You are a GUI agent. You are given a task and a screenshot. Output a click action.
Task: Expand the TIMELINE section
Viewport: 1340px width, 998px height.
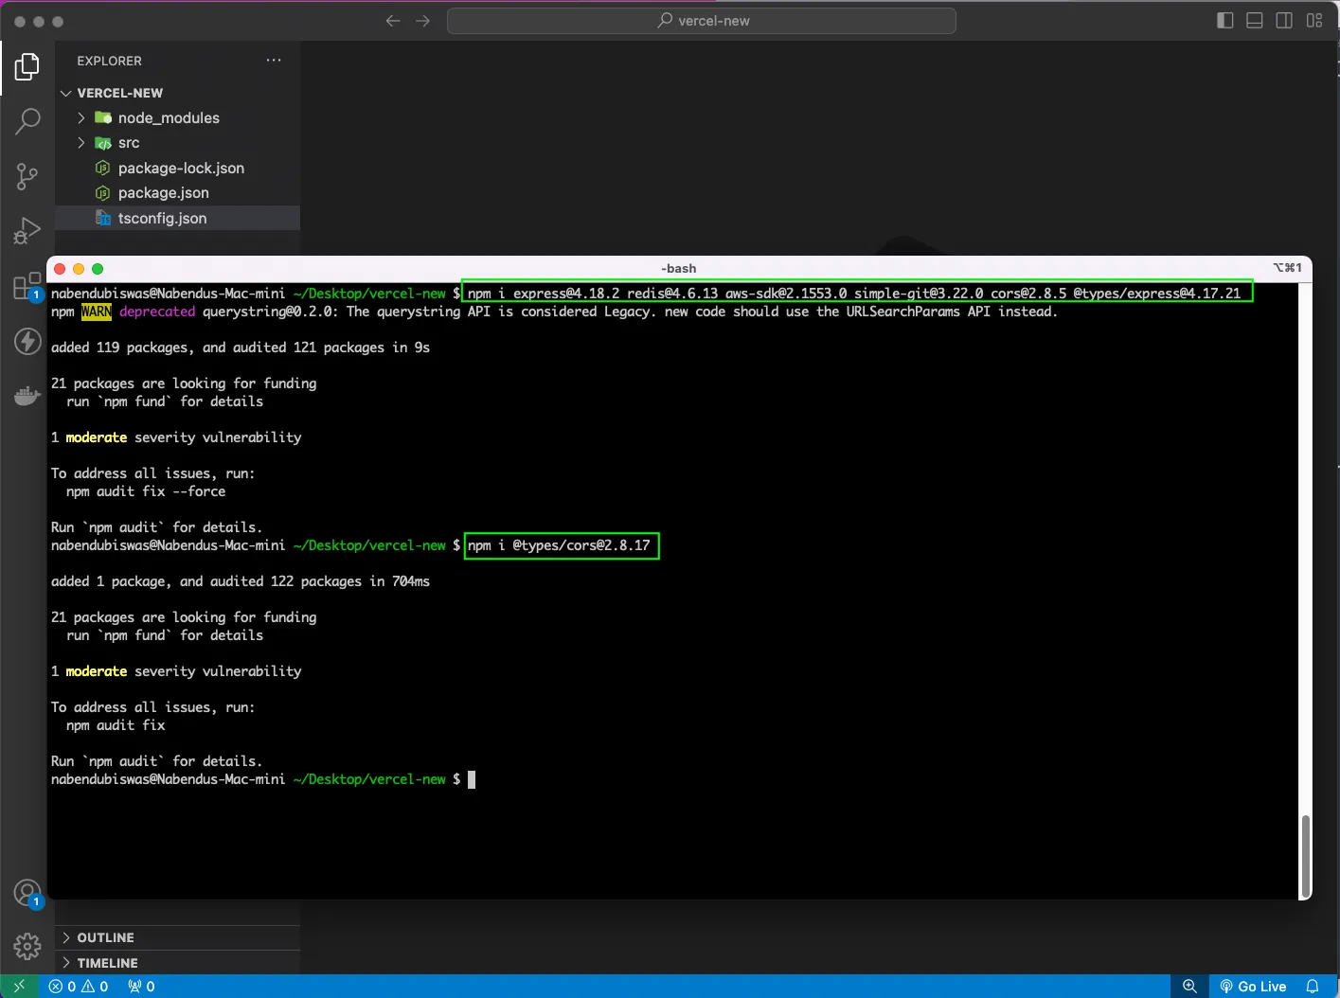coord(178,963)
